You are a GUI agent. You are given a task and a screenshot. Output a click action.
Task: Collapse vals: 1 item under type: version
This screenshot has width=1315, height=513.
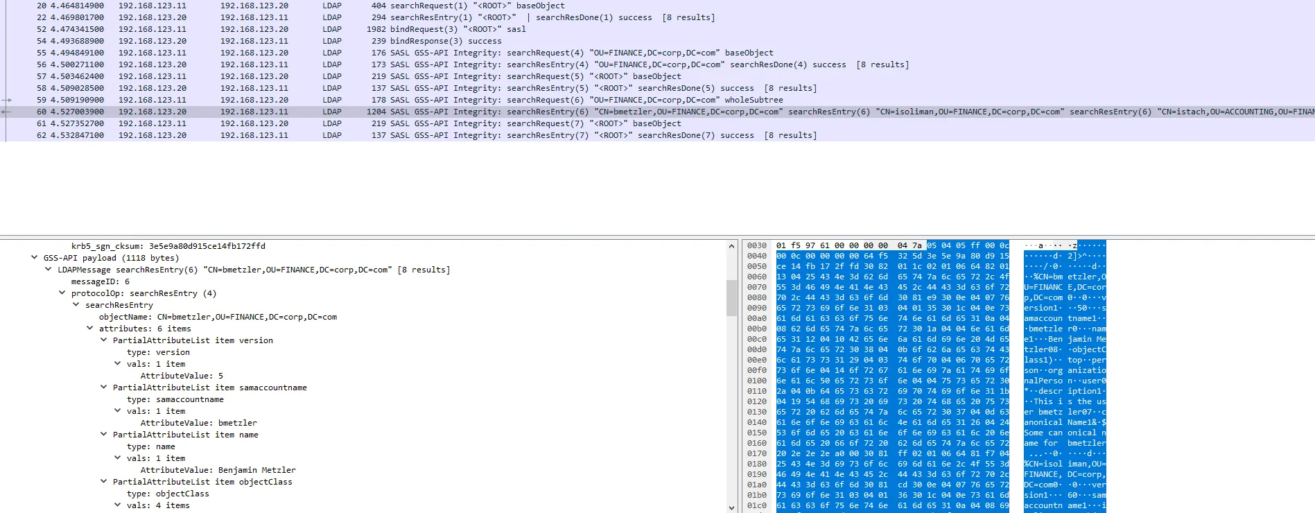point(118,364)
